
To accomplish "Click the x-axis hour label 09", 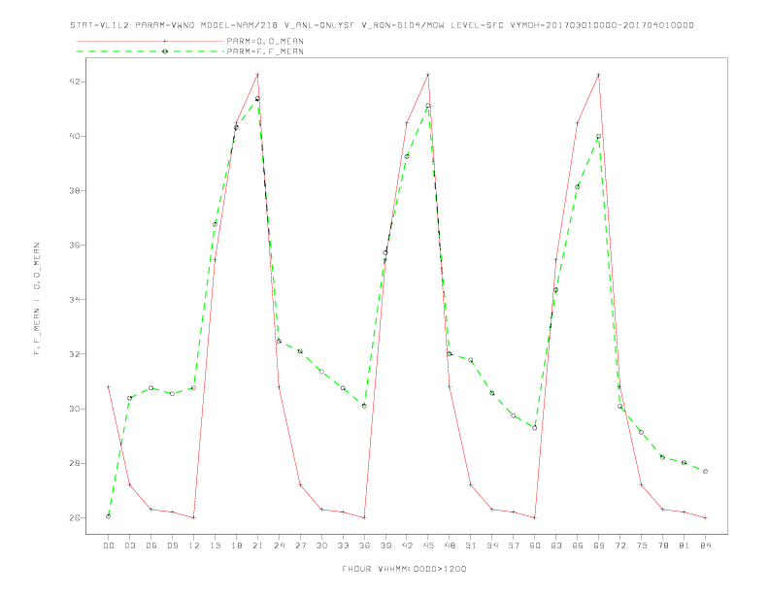I will (x=172, y=545).
